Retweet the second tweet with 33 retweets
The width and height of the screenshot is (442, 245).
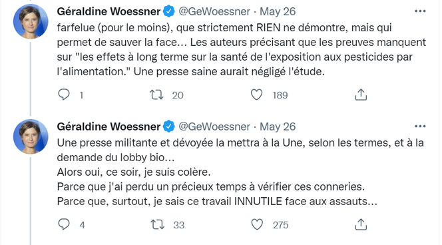click(157, 224)
